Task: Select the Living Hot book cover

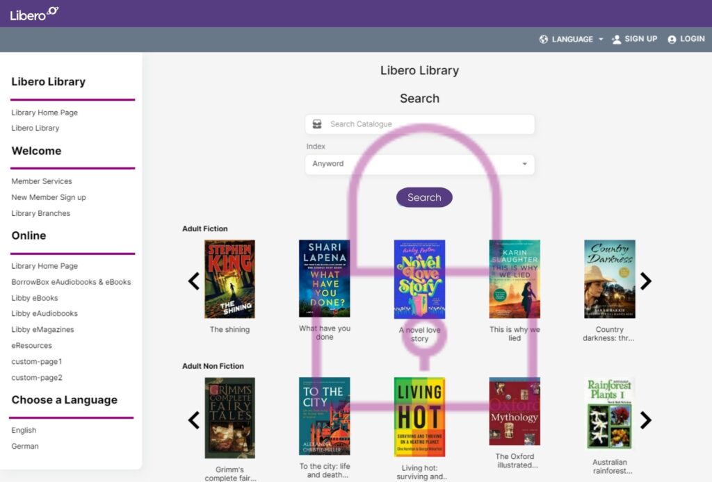Action: point(419,417)
